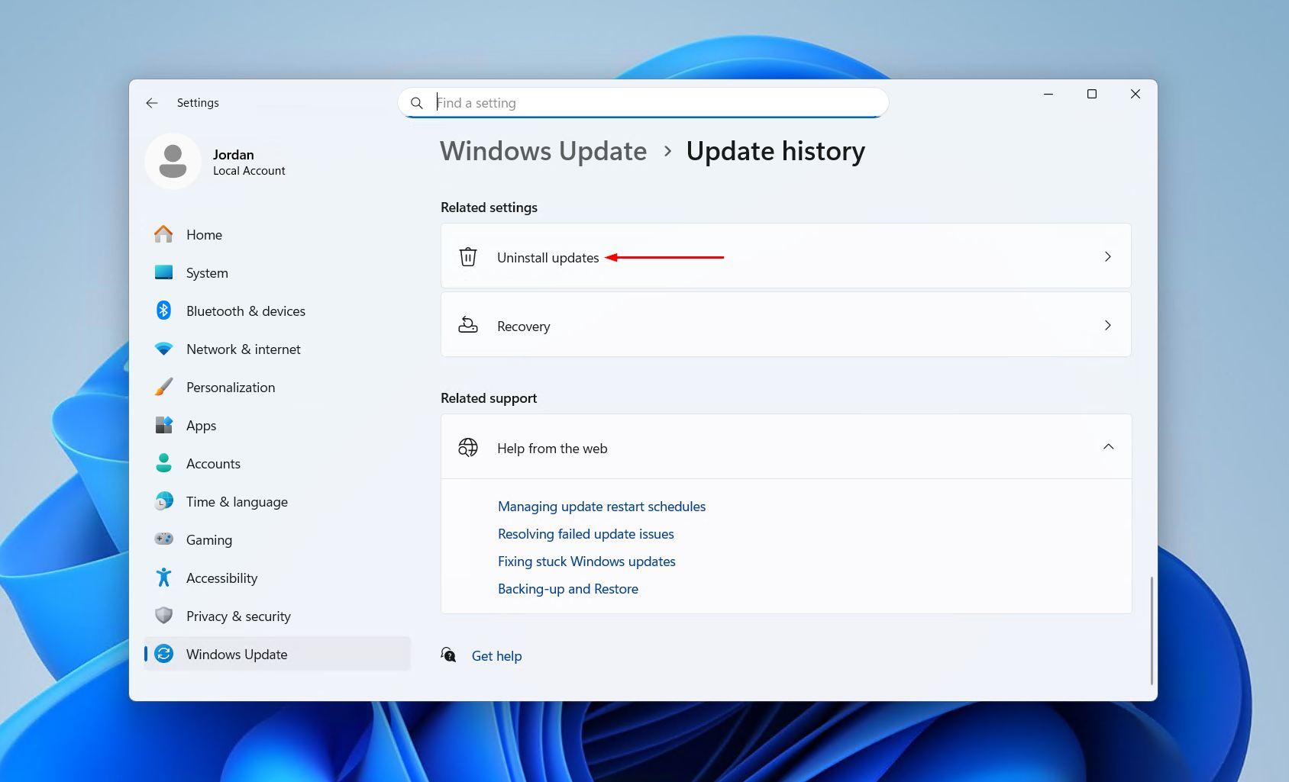The height and width of the screenshot is (782, 1289).
Task: Select Network & internet in the sidebar
Action: [277, 349]
